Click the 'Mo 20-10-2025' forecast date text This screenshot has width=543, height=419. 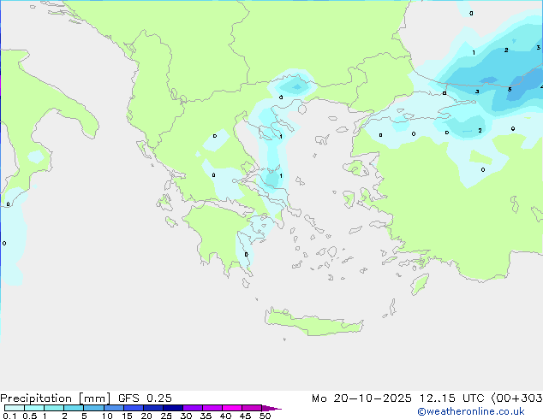pyautogui.click(x=361, y=398)
